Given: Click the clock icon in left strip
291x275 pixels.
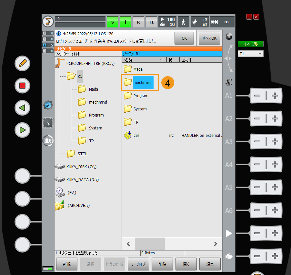Looking at the screenshot, I should pyautogui.click(x=48, y=123).
